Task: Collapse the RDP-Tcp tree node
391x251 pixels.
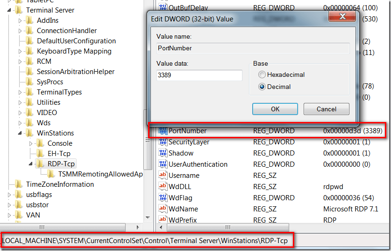Action: pos(31,164)
